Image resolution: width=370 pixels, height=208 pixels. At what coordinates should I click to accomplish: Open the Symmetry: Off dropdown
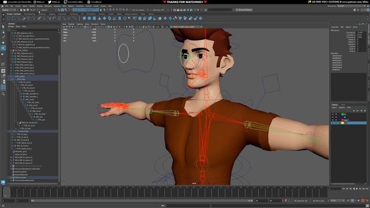click(158, 10)
